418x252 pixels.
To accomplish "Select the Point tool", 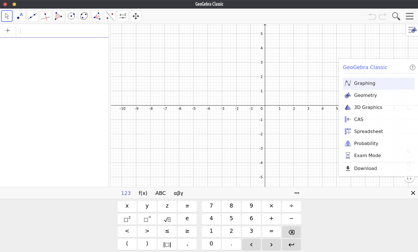I will click(20, 16).
